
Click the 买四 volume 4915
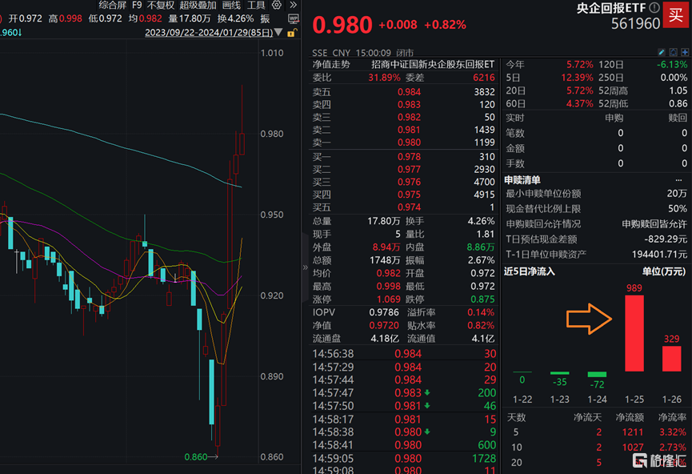coord(484,195)
